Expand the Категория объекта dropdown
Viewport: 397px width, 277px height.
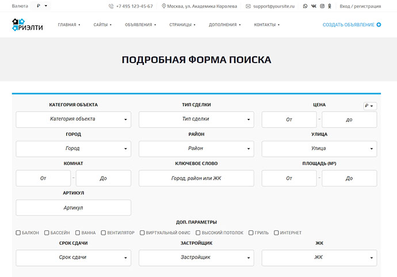(x=73, y=120)
